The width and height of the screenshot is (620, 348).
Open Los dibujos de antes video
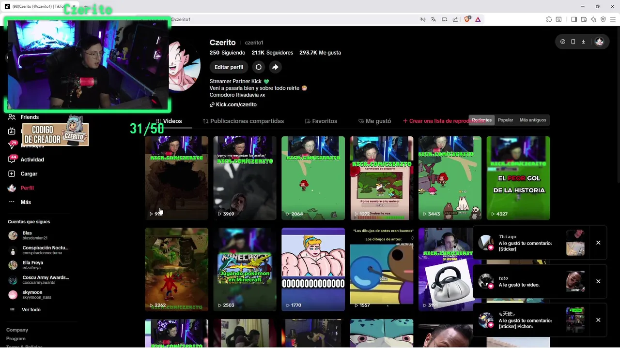click(381, 269)
